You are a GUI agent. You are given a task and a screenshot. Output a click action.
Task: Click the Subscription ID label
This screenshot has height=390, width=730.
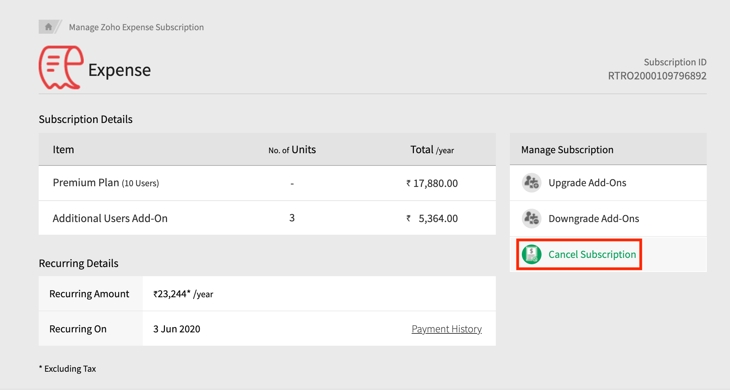click(675, 62)
